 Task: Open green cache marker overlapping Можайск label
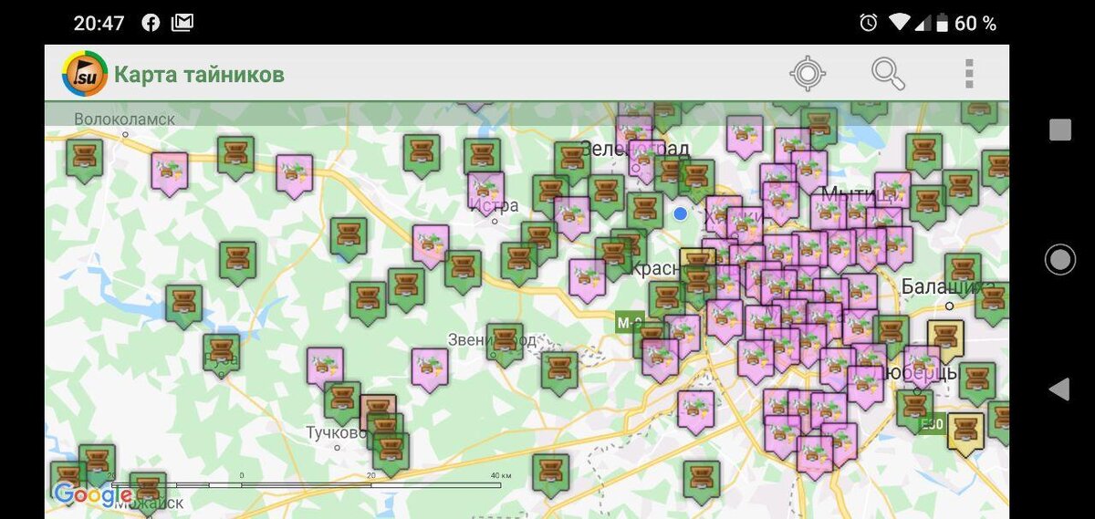tap(148, 493)
